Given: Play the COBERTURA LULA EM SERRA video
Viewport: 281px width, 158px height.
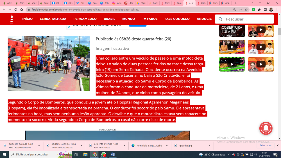Looking at the screenshot, I should [x=232, y=31].
